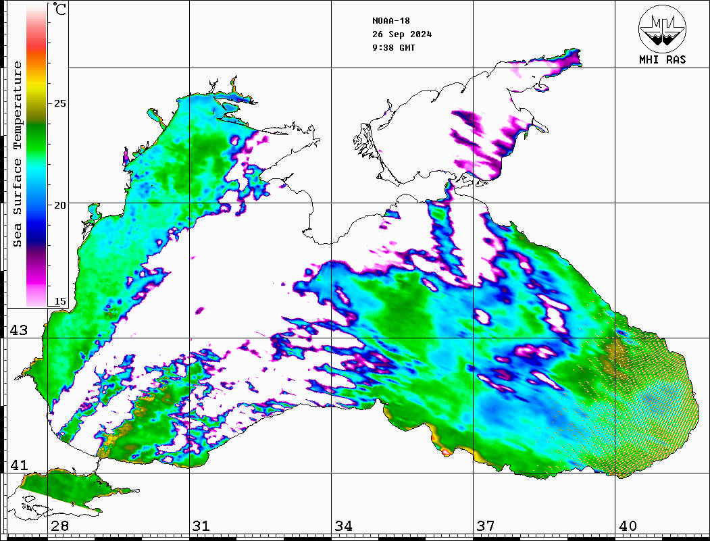Click latitude label 43
This screenshot has height=541, width=710.
click(19, 330)
